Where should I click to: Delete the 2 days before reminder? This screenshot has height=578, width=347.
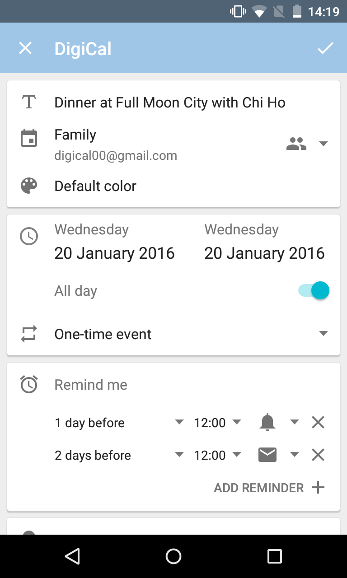[318, 455]
